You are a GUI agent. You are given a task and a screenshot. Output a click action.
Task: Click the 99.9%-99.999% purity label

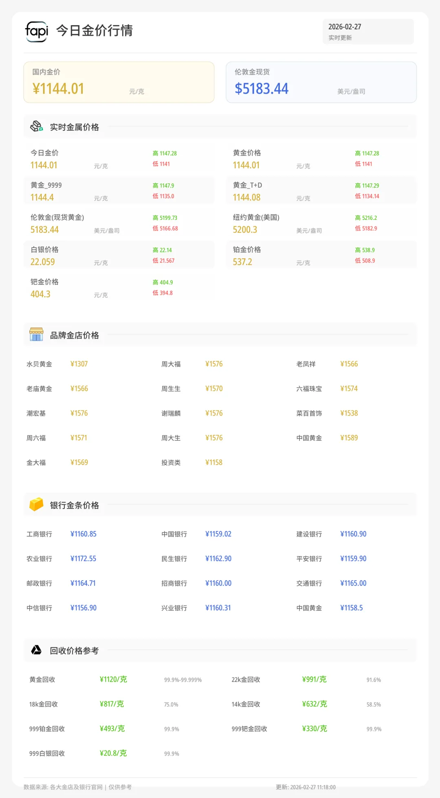coord(183,680)
